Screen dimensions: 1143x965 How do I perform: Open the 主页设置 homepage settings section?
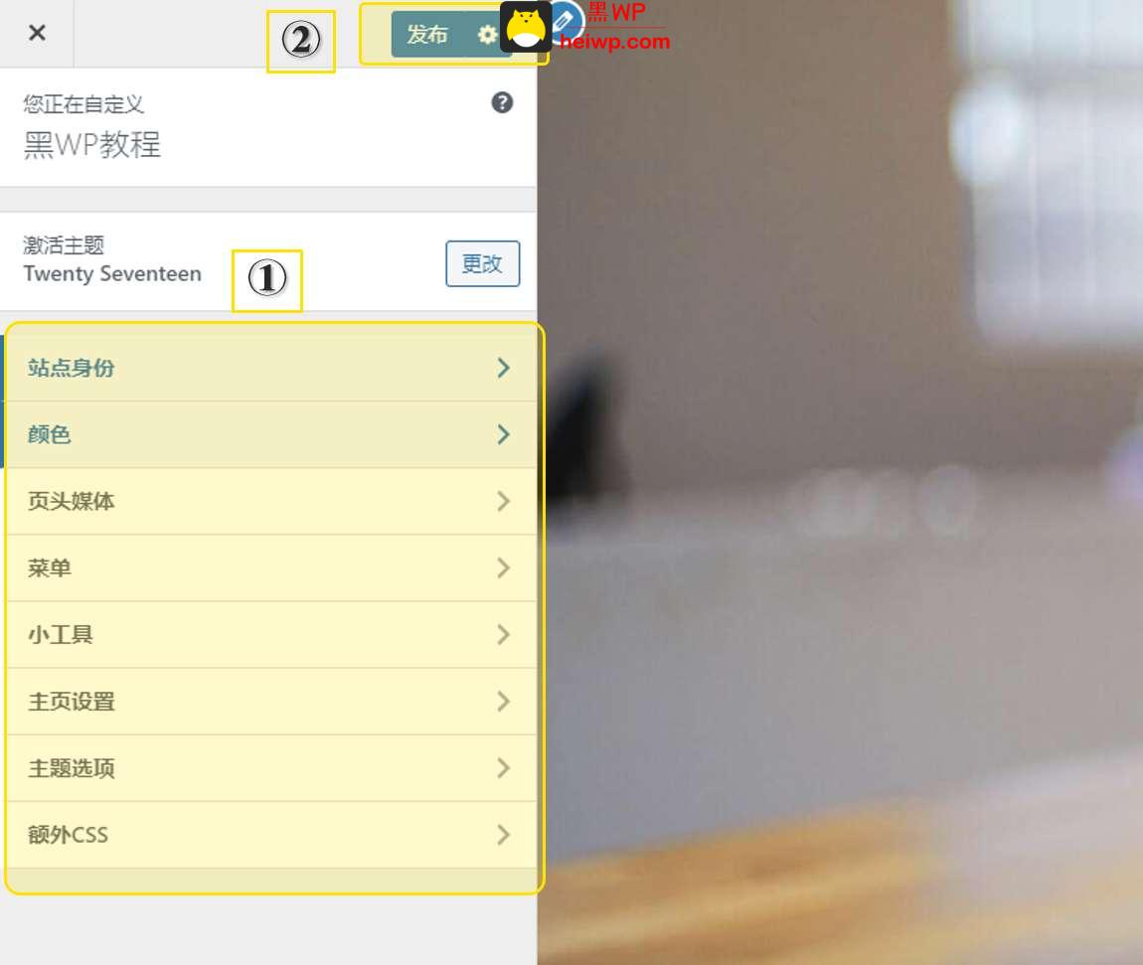(270, 702)
